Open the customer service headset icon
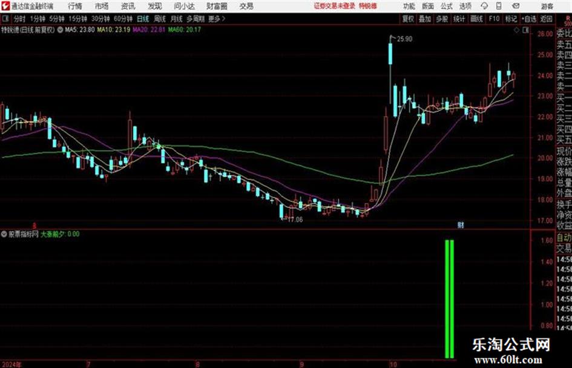 click(484, 6)
